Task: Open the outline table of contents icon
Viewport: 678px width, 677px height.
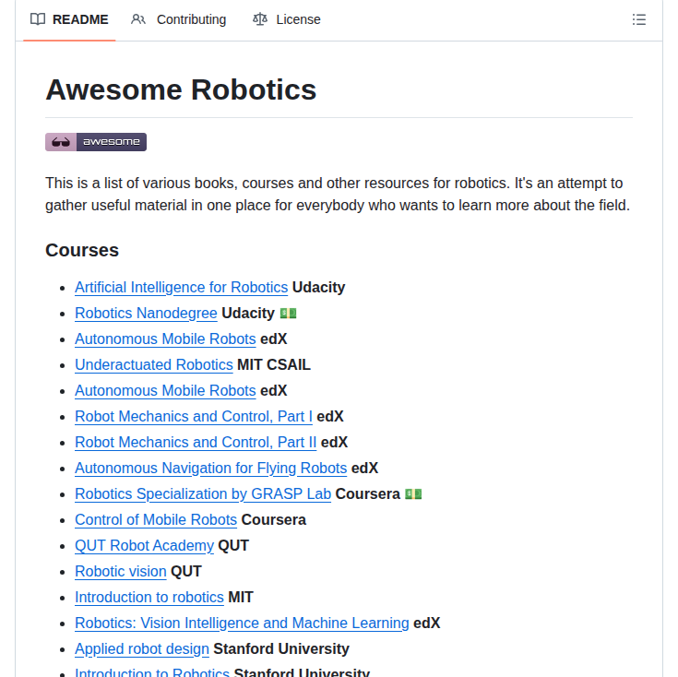Action: [x=638, y=19]
